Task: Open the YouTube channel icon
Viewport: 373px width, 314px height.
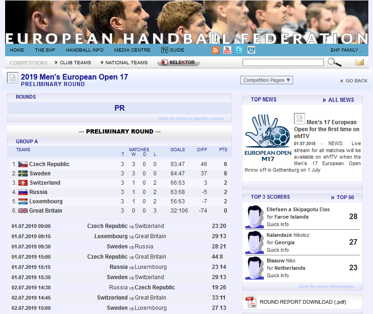Action: 227,50
